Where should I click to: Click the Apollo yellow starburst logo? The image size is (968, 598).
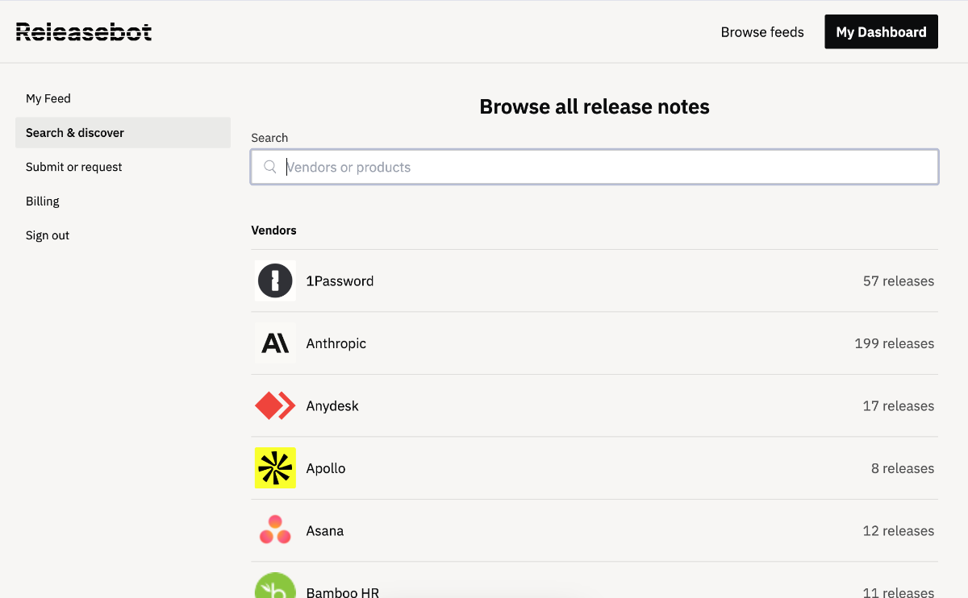pyautogui.click(x=275, y=468)
